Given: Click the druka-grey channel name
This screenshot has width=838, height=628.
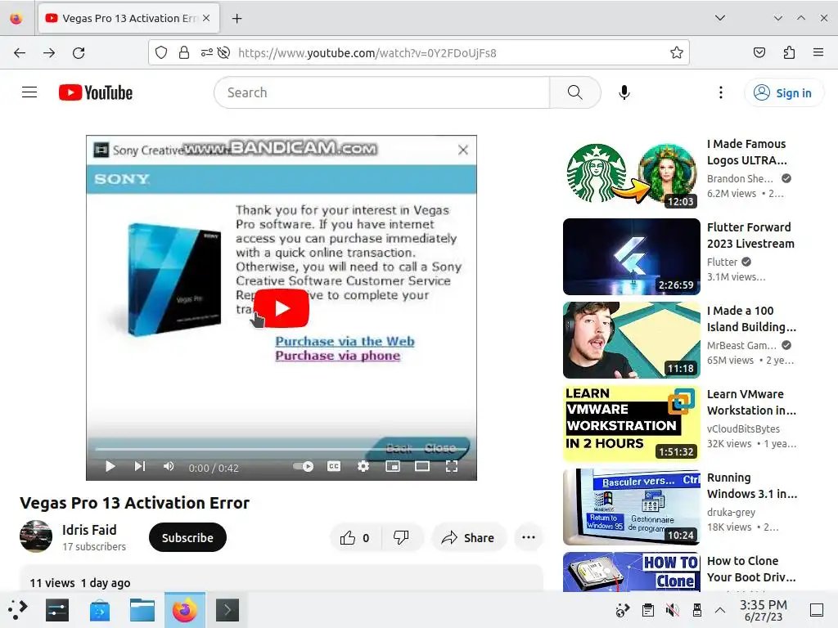Looking at the screenshot, I should click(731, 512).
